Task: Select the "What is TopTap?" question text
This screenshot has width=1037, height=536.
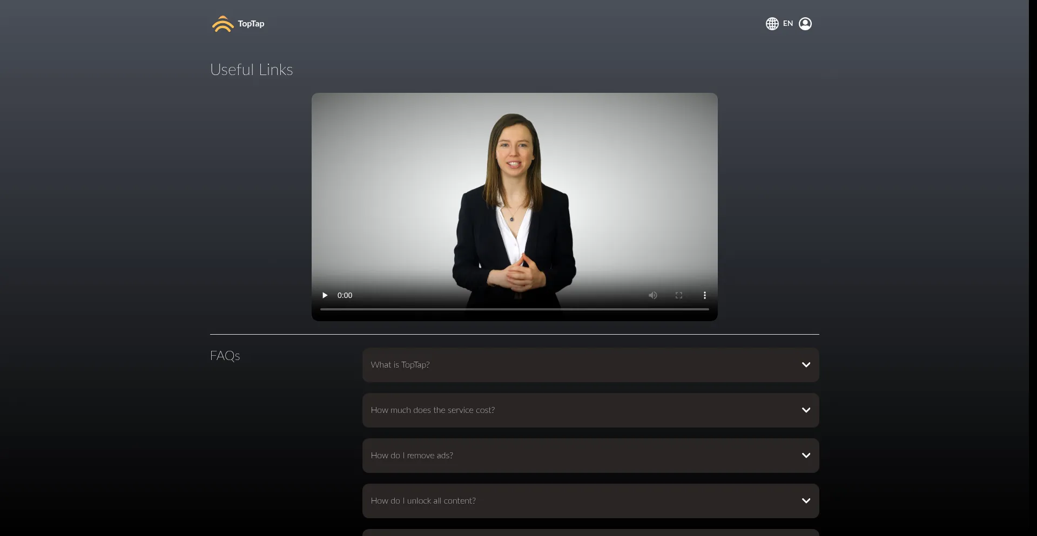Action: 400,365
